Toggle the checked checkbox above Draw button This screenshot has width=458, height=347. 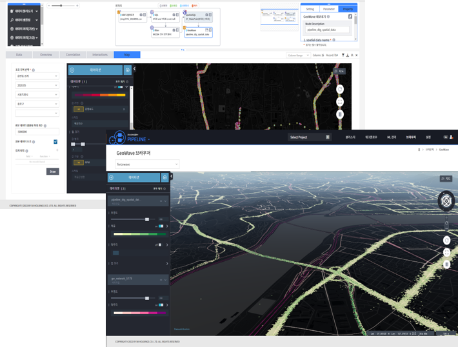click(x=55, y=142)
